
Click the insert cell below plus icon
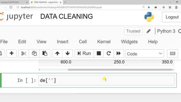click(12, 54)
